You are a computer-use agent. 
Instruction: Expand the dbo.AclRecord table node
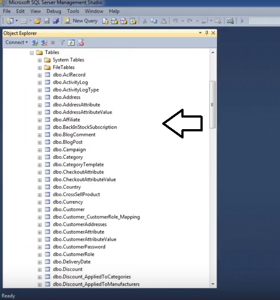(40, 75)
